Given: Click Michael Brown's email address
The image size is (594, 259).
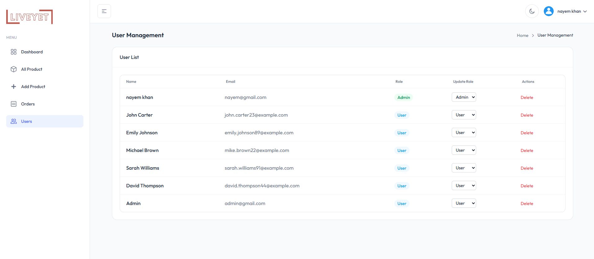Looking at the screenshot, I should (x=257, y=150).
